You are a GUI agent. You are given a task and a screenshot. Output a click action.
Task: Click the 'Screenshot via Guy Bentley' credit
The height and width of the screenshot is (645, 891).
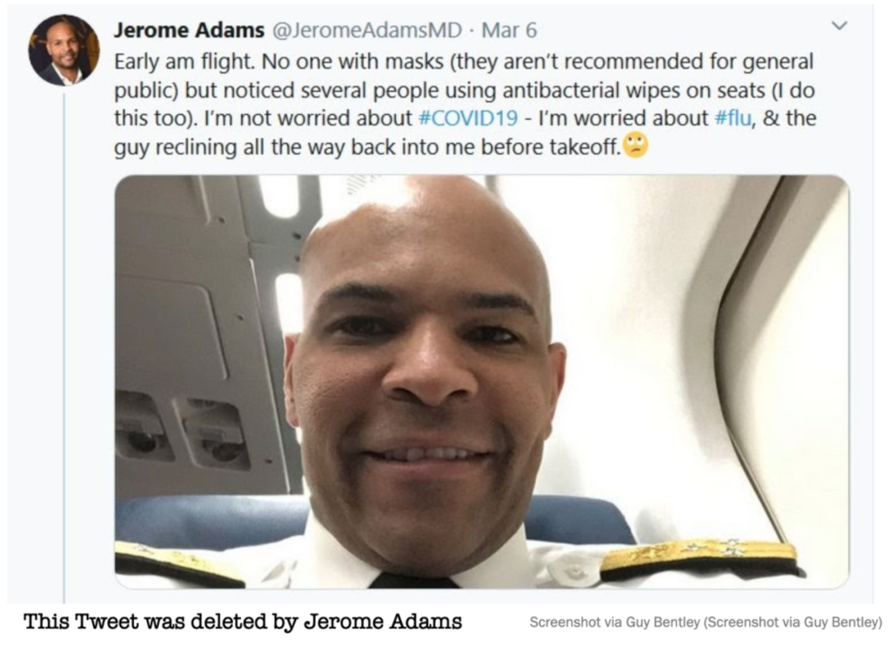[706, 622]
